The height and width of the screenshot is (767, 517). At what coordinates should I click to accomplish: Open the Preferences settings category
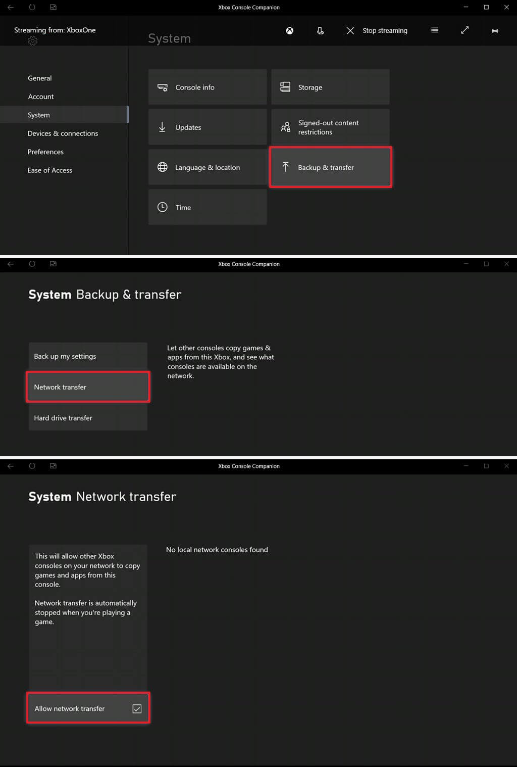(x=45, y=152)
